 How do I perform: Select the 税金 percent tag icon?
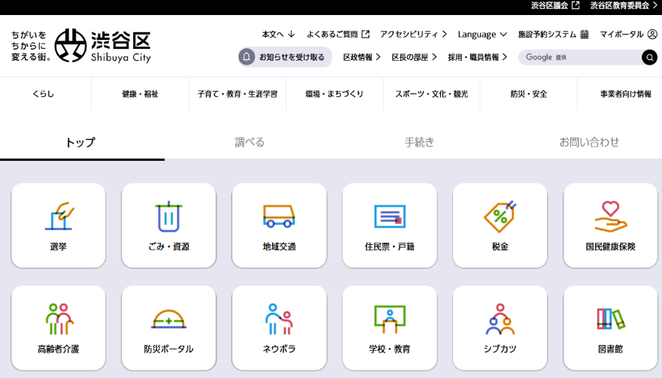coord(500,225)
